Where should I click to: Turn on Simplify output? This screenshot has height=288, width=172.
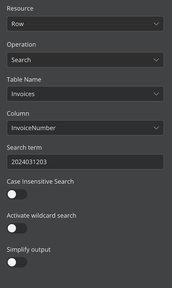17,262
